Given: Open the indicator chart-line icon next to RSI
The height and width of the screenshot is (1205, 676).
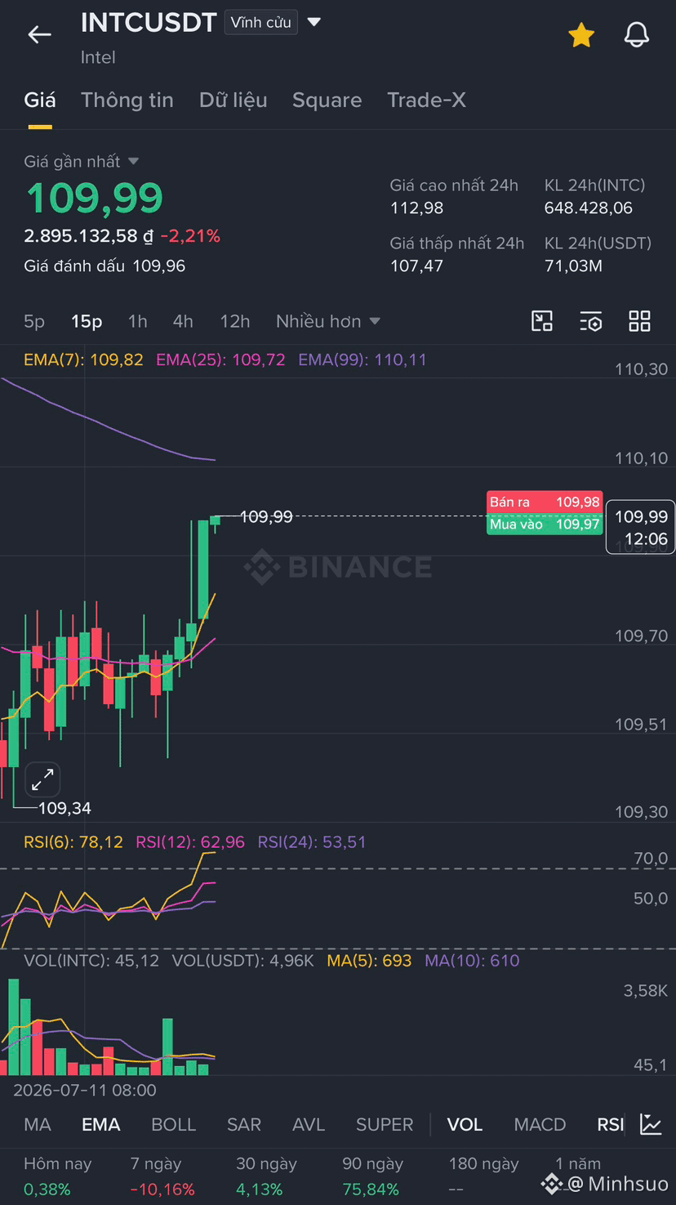Looking at the screenshot, I should point(651,1124).
